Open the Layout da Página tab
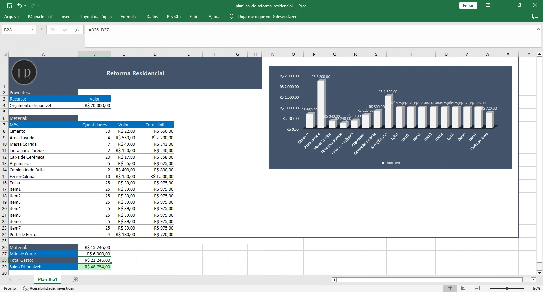Screen dimensions: 543x292 click(x=96, y=16)
